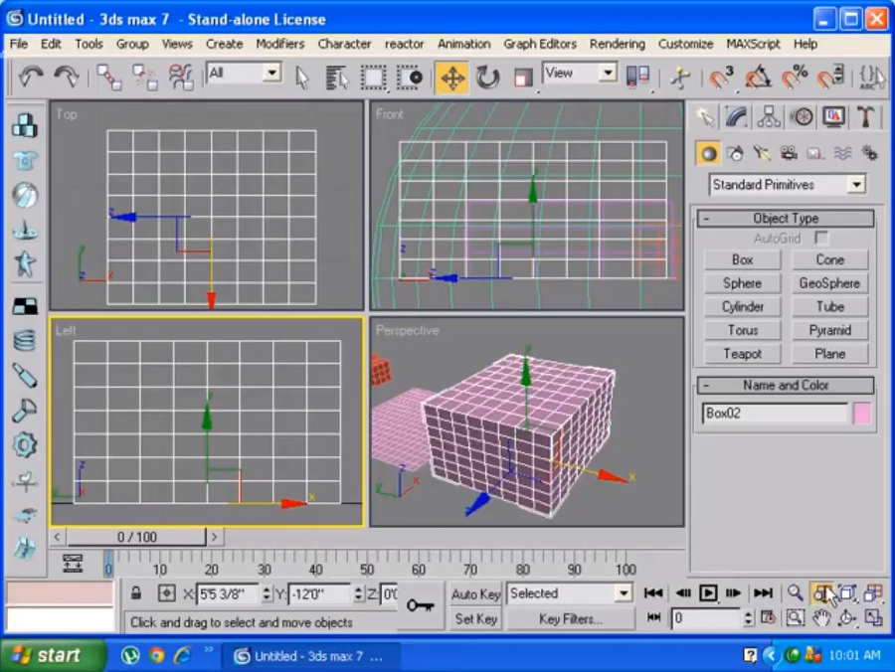Switch to the Utilities hammer tab
895x672 pixels.
point(865,117)
